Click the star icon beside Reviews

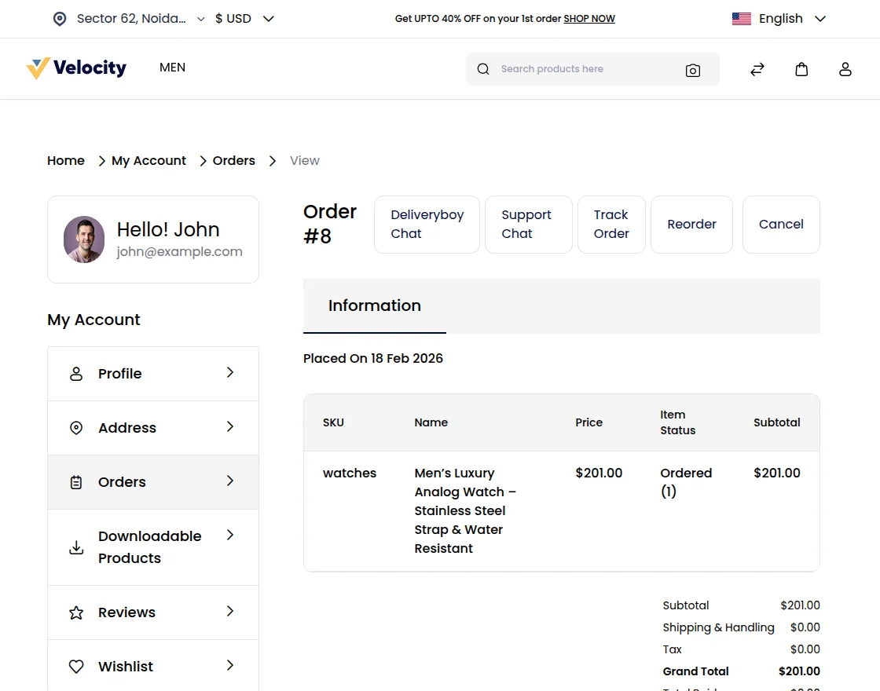coord(76,612)
